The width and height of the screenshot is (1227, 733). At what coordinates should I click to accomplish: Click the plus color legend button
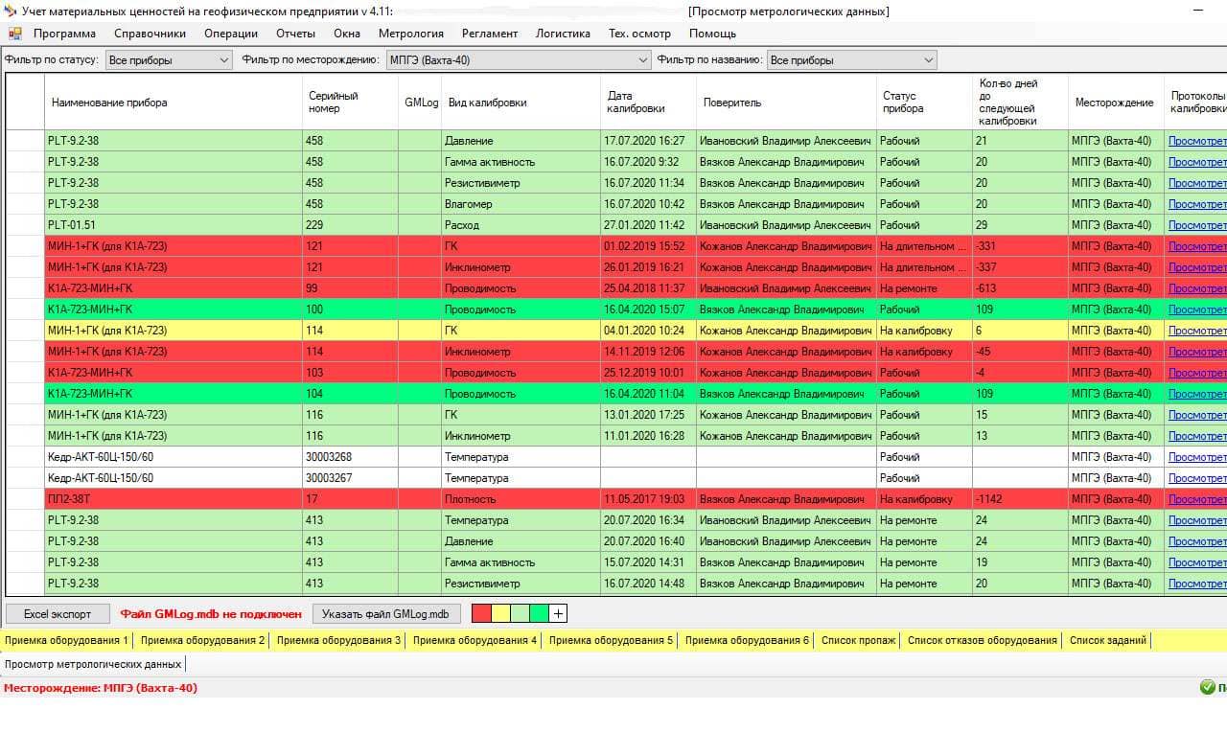click(559, 613)
